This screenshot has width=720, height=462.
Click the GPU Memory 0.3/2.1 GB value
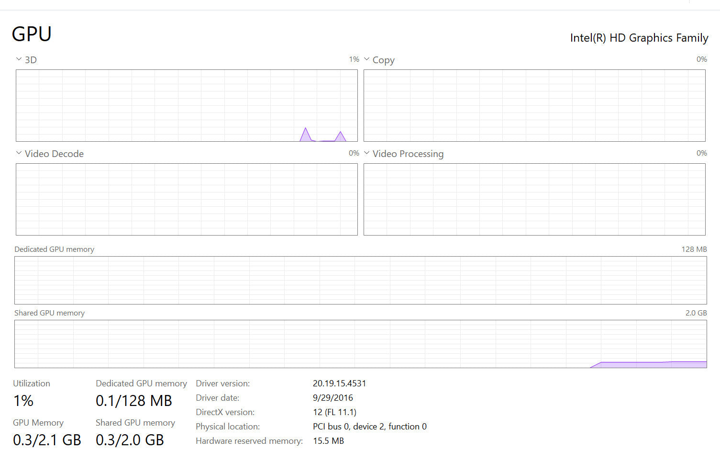pyautogui.click(x=47, y=440)
